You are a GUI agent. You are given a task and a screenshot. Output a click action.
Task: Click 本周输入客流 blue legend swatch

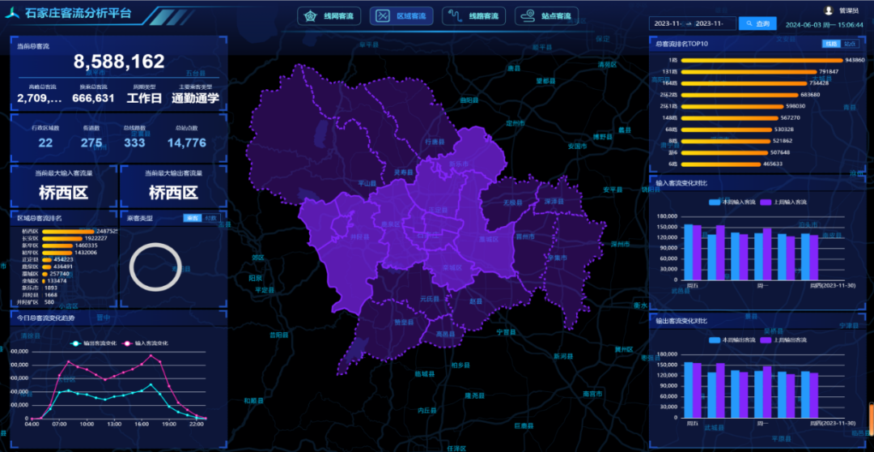(715, 203)
